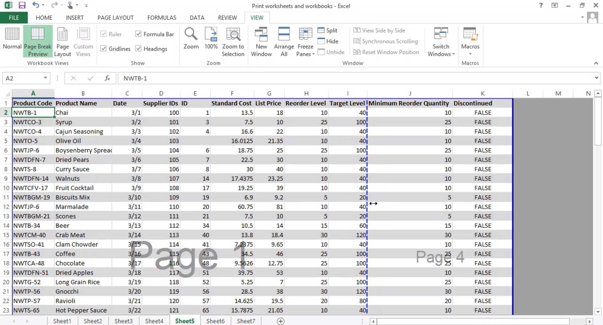Image resolution: width=603 pixels, height=325 pixels.
Task: Add a new sheet
Action: pyautogui.click(x=281, y=321)
